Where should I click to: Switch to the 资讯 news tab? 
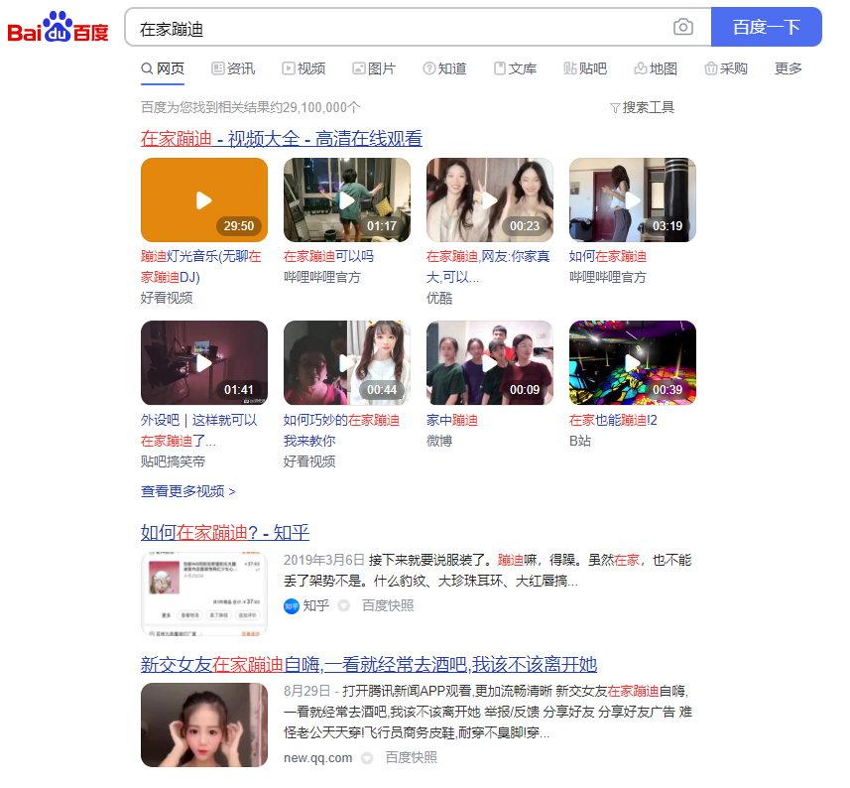(233, 68)
